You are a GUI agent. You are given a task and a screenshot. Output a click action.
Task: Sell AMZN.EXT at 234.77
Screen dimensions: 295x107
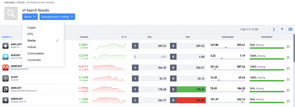150,100
